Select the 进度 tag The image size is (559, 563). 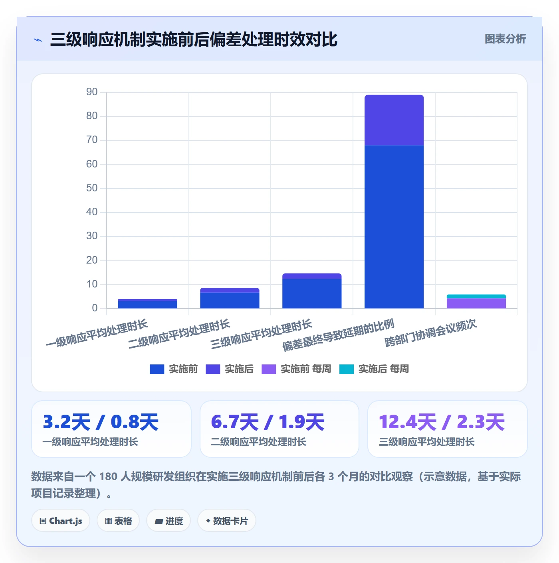pyautogui.click(x=168, y=521)
